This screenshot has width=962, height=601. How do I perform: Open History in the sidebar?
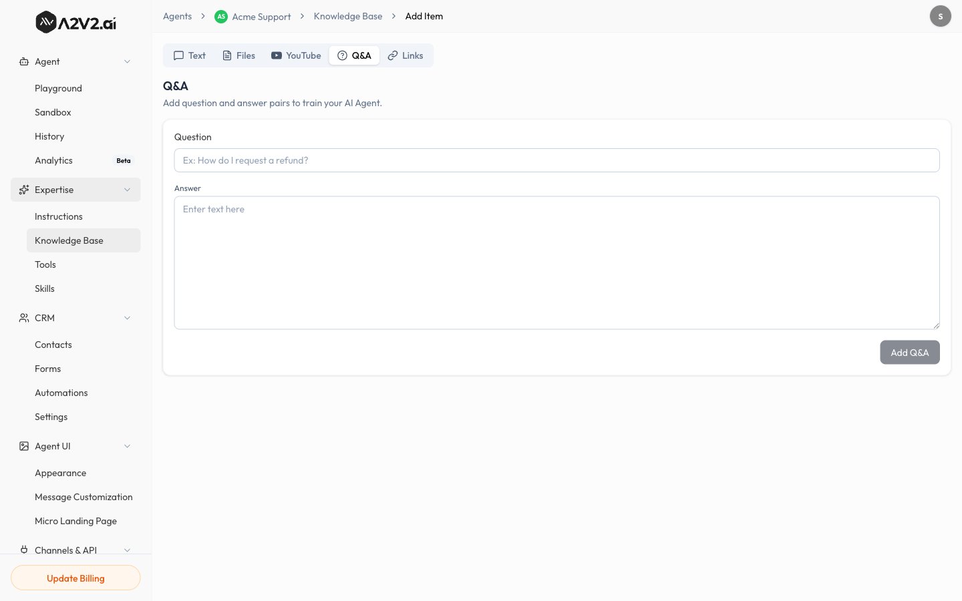[x=84, y=136]
